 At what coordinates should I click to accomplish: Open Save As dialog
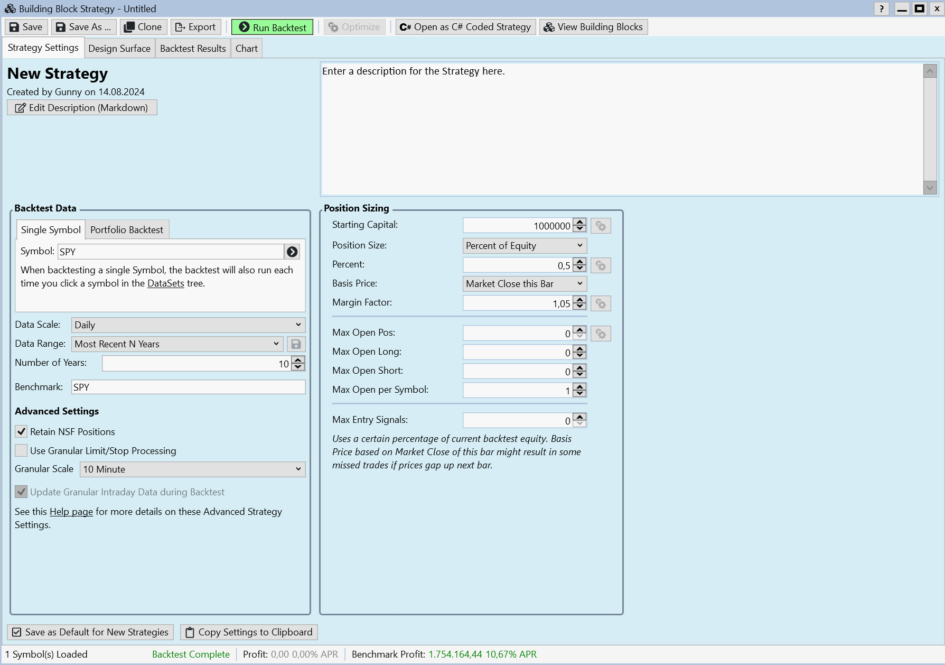[84, 27]
